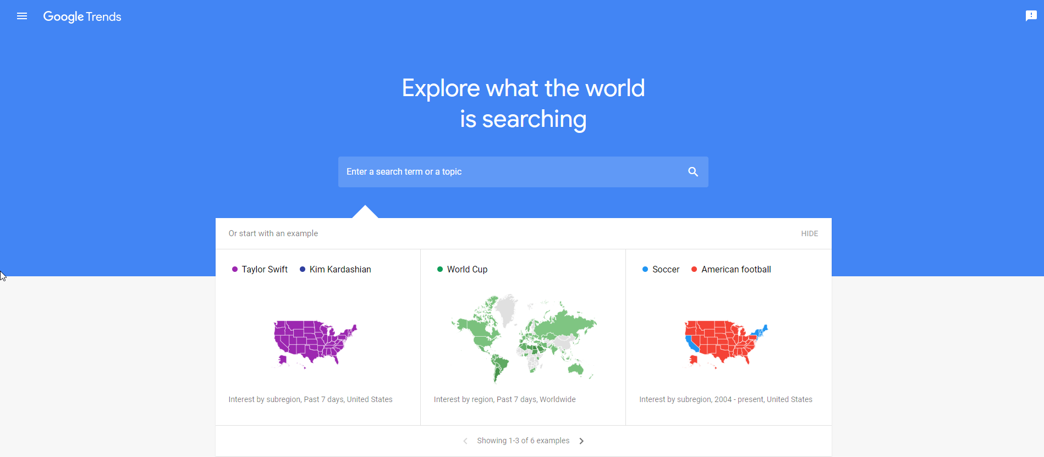Click the green World Cup legend dot
Image resolution: width=1044 pixels, height=457 pixels.
click(x=440, y=269)
